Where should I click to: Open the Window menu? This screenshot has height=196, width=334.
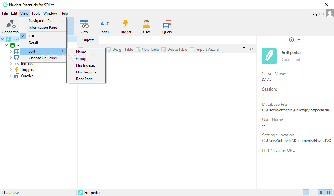(50, 13)
